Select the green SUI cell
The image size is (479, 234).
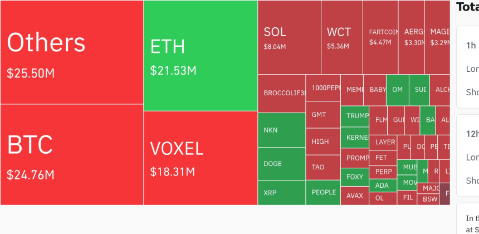(x=419, y=90)
